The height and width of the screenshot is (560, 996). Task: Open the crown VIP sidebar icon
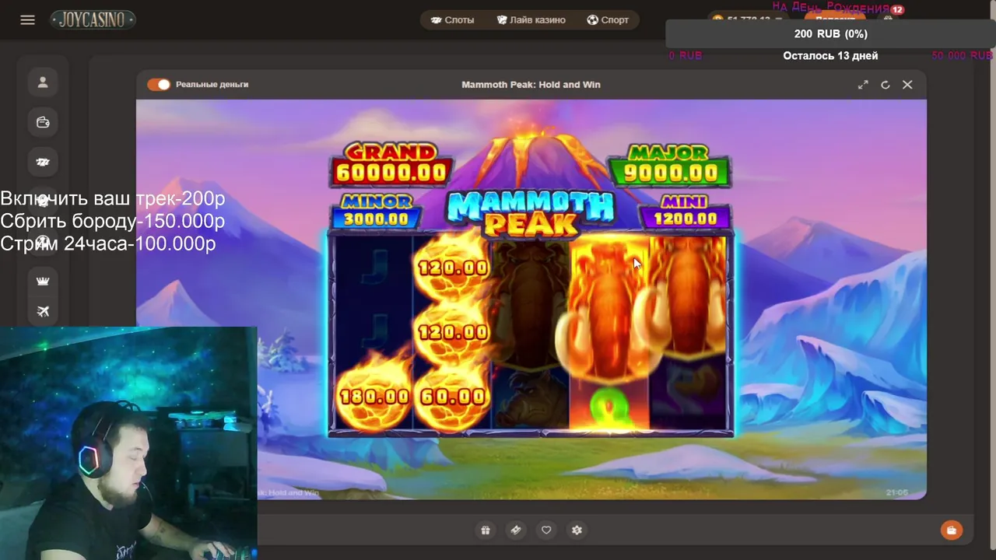point(43,281)
